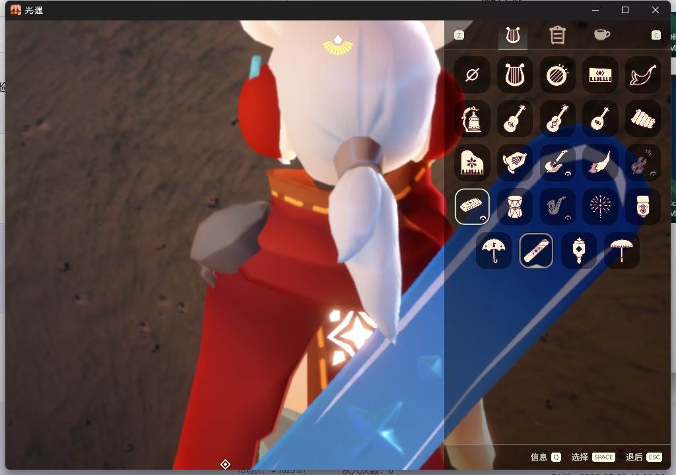Select the empty 'none' slot icon
The image size is (676, 475).
pos(472,75)
